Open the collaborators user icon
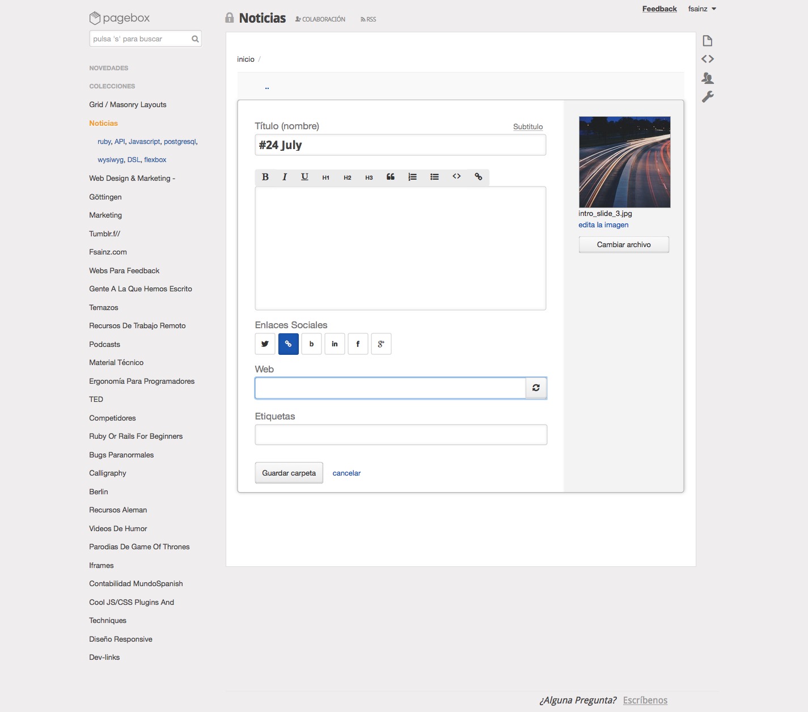The width and height of the screenshot is (808, 712). coord(707,78)
